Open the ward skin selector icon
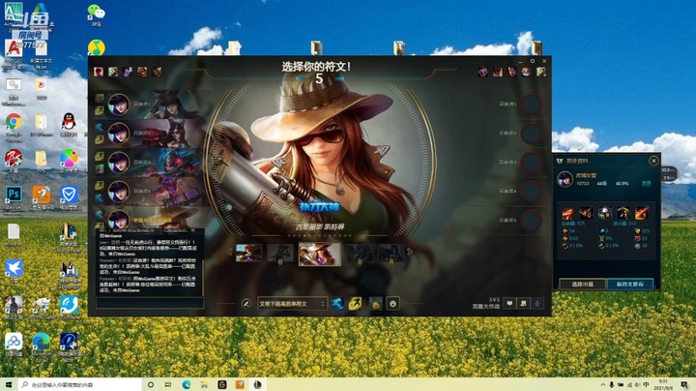 click(375, 304)
